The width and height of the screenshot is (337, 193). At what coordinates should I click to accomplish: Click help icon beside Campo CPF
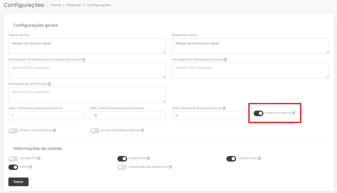pos(39,158)
